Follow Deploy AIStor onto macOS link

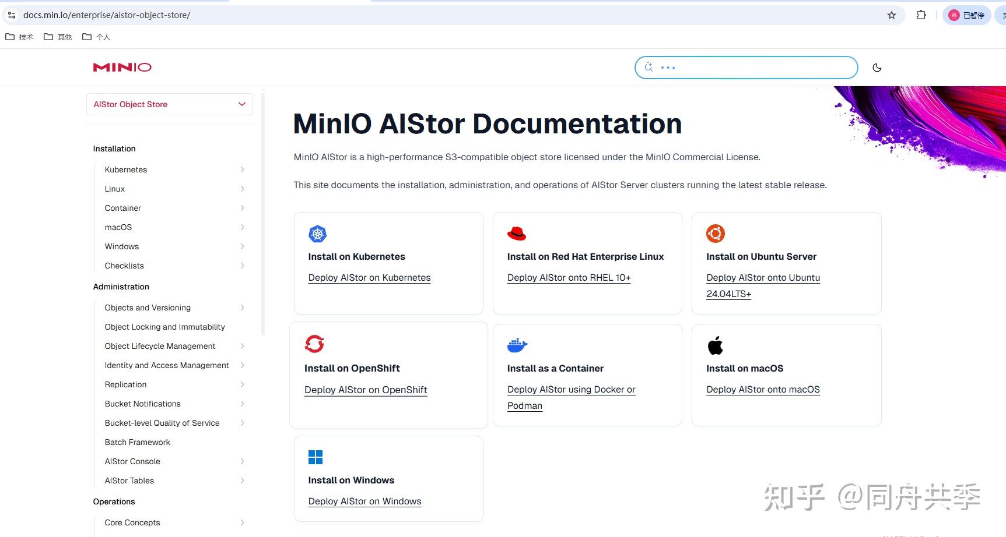tap(763, 390)
